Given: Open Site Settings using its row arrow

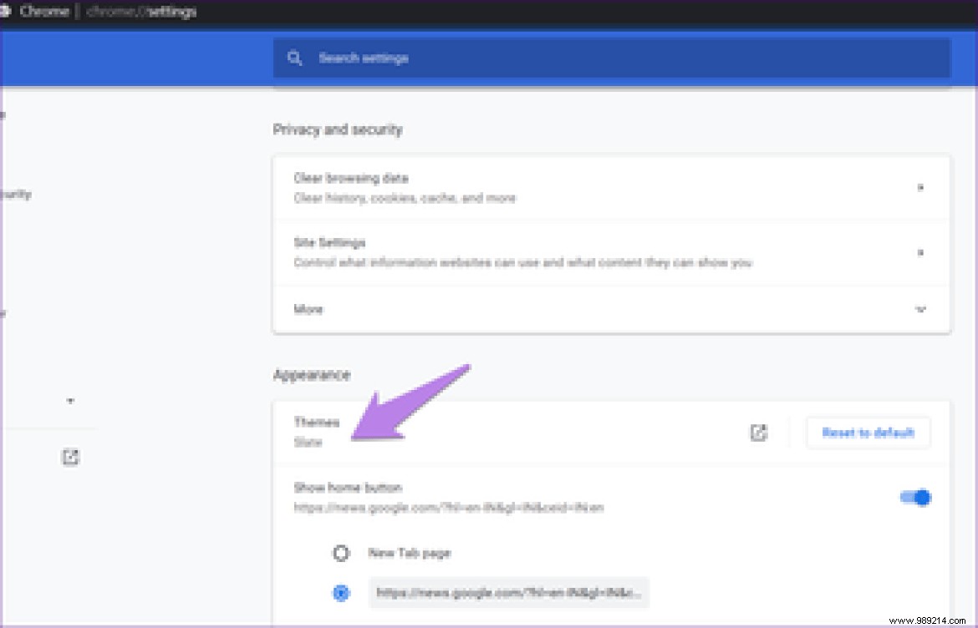Looking at the screenshot, I should tap(920, 251).
